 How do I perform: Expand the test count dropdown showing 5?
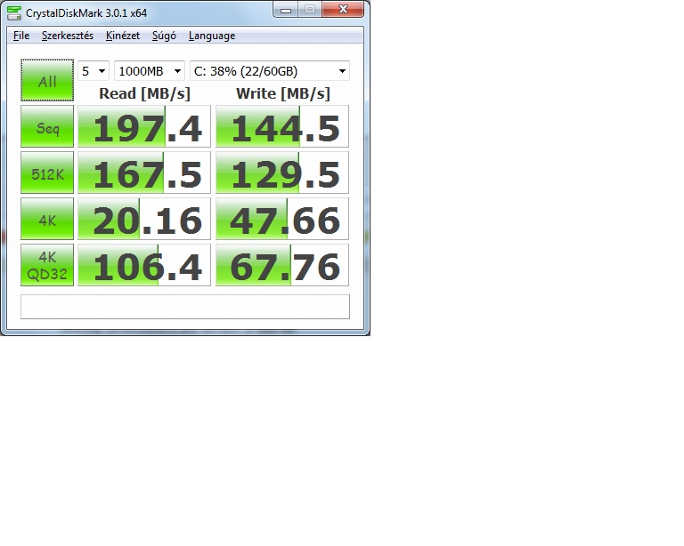coord(94,71)
